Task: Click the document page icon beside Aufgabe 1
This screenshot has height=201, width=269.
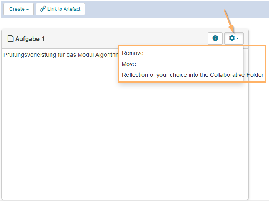Action: (x=10, y=39)
